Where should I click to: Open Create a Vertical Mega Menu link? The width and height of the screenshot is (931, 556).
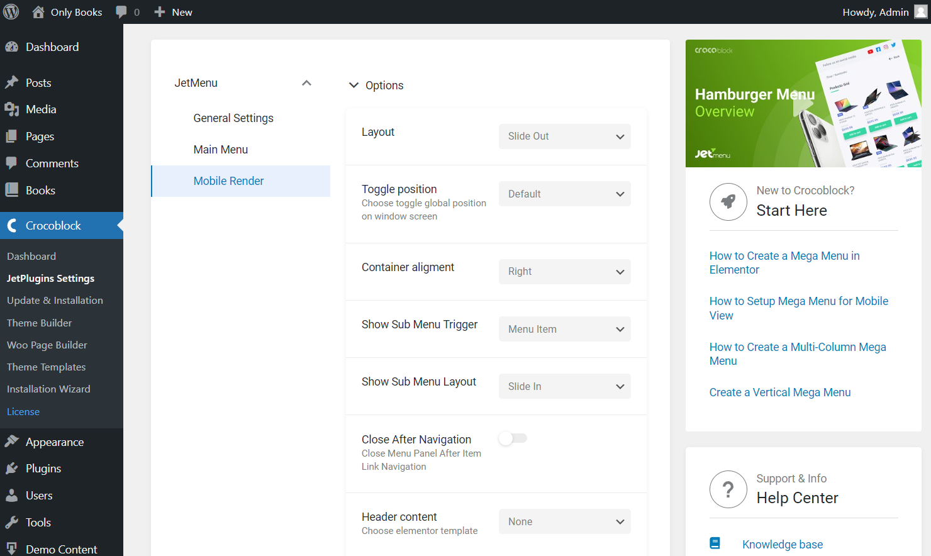780,392
